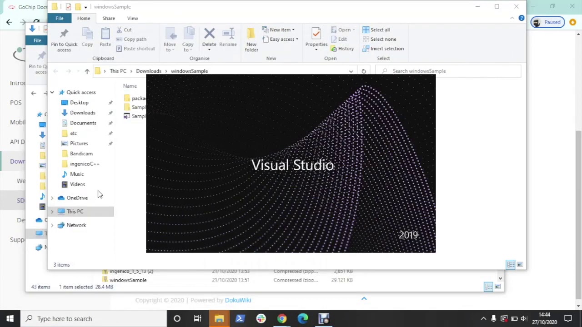
Task: Switch windowsSample window to large icons view
Action: coord(520,264)
